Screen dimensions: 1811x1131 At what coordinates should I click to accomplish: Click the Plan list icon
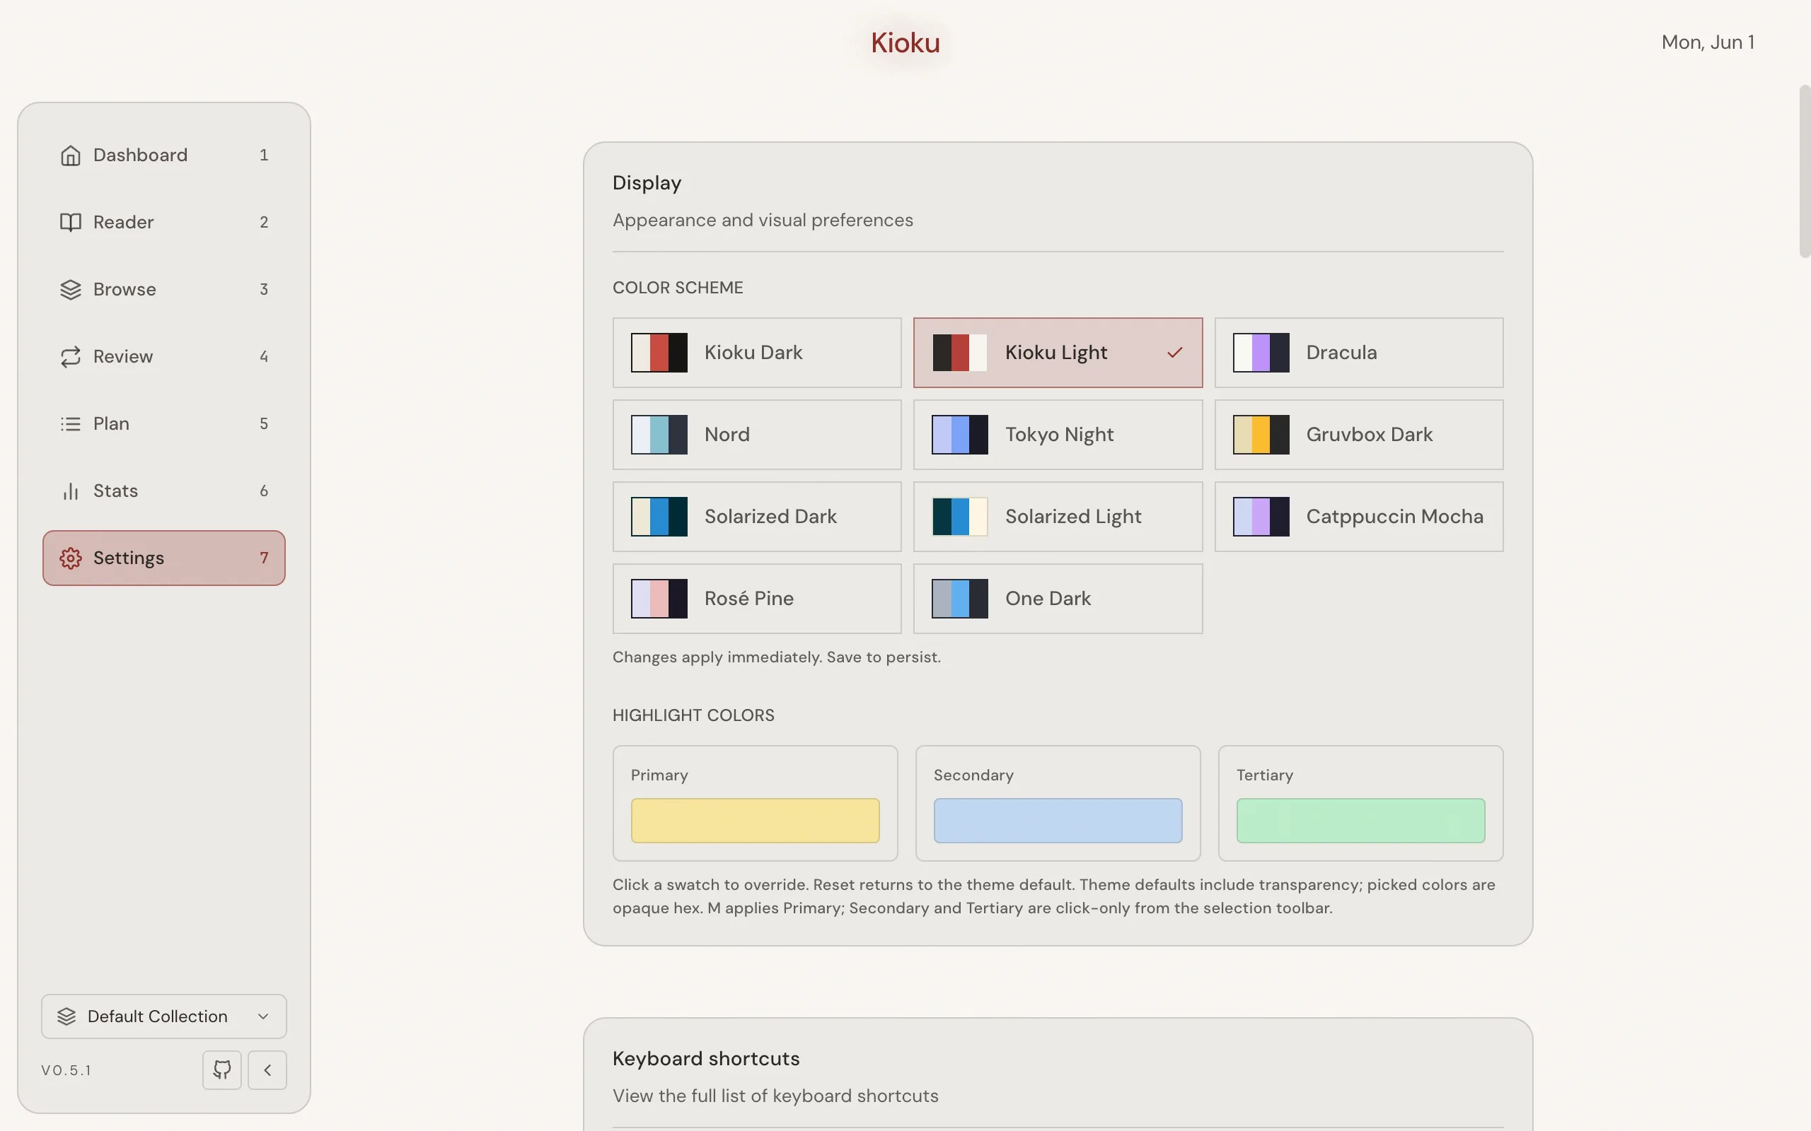pos(70,424)
